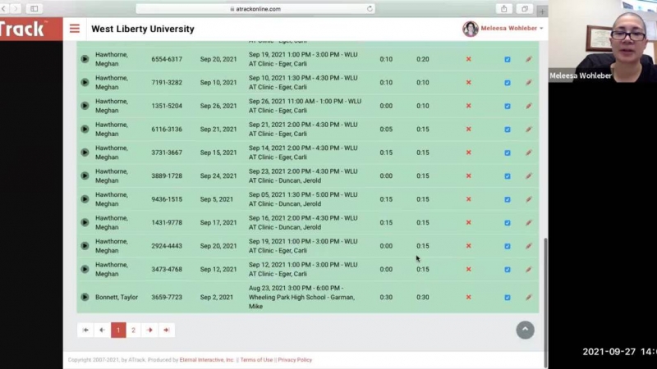Click the pencil edit icon for Bonnett, Taylor
The image size is (657, 369).
(529, 298)
